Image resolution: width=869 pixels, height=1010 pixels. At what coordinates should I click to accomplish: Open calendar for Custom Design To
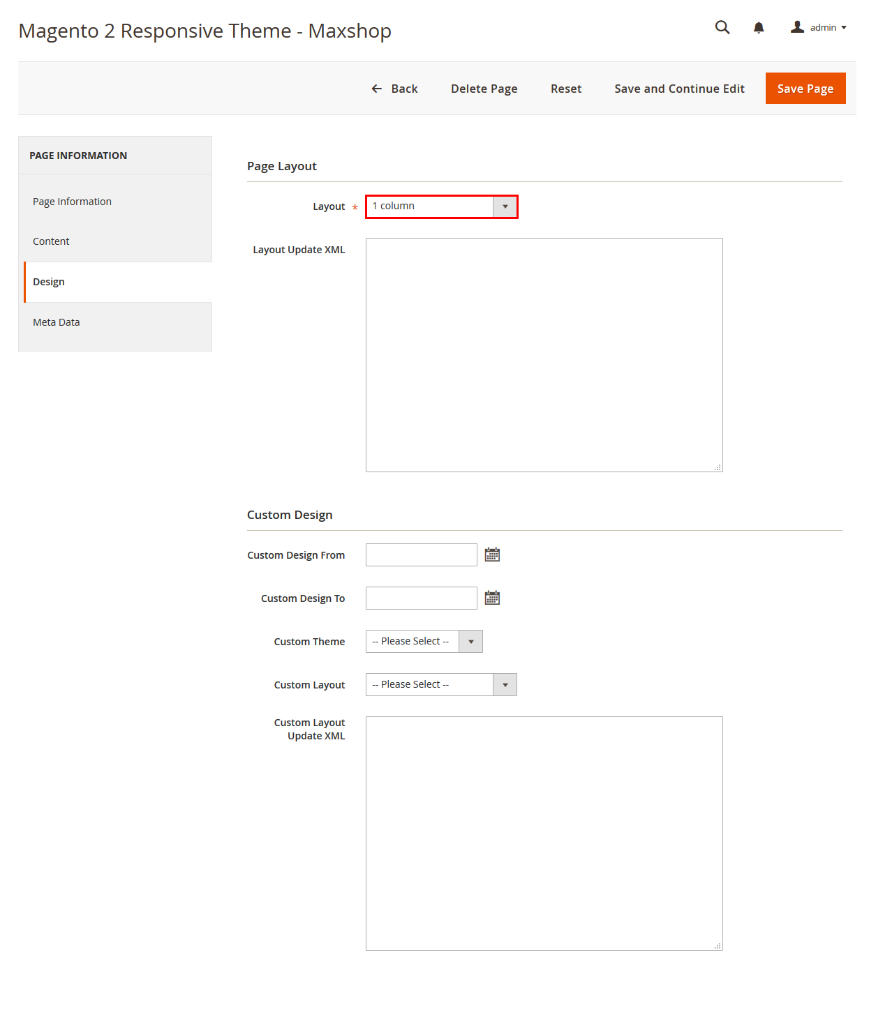(x=492, y=598)
